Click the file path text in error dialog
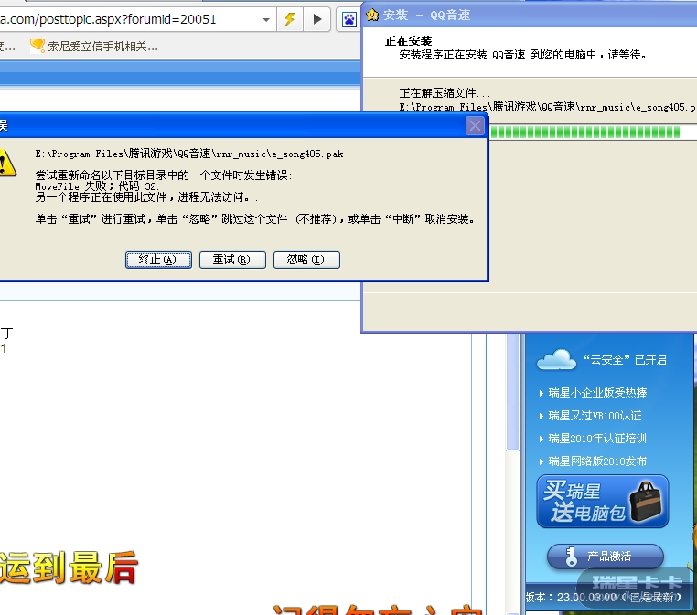697x615 pixels. point(189,154)
